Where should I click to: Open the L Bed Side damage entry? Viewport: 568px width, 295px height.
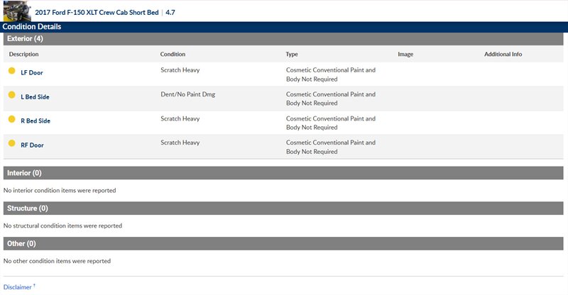[x=35, y=96]
